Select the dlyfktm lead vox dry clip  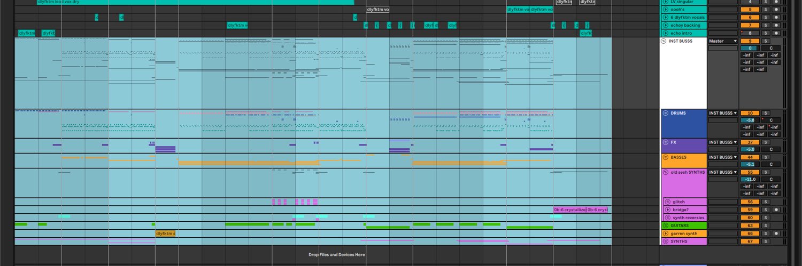point(195,2)
